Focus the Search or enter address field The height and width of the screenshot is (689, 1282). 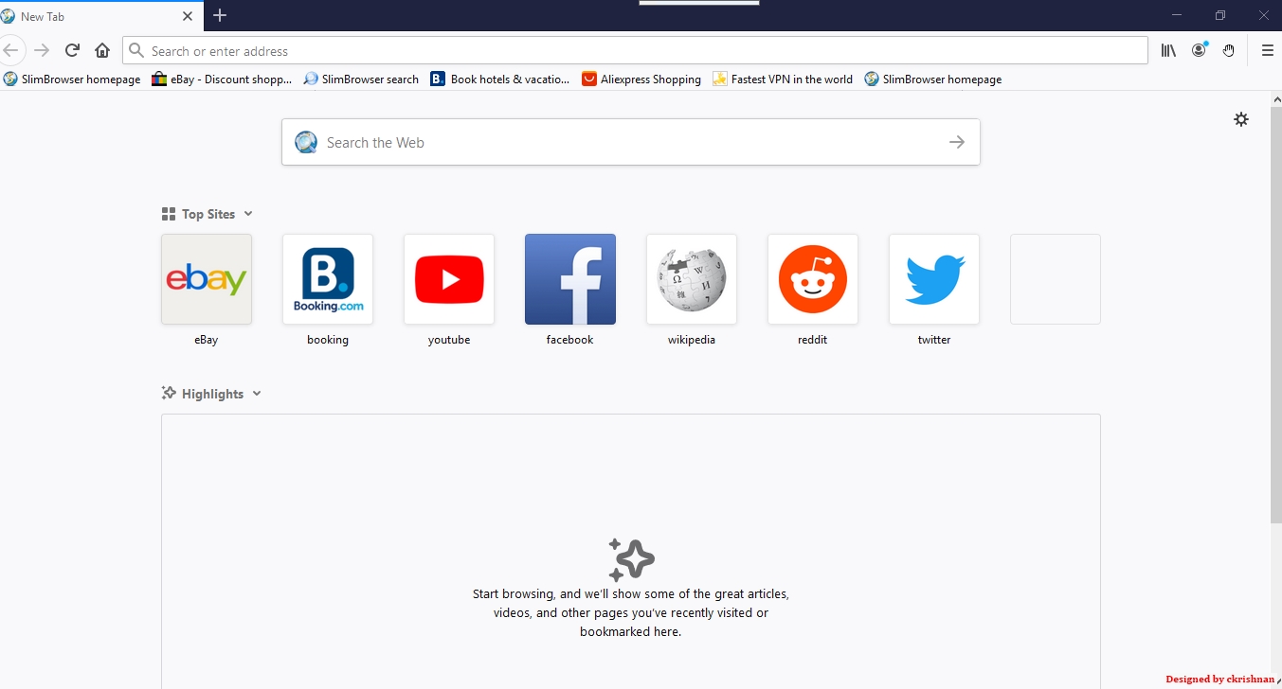tap(635, 50)
